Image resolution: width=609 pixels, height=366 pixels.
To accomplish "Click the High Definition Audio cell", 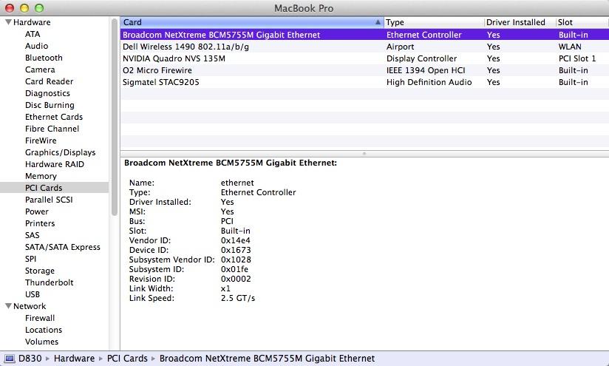I will [429, 82].
